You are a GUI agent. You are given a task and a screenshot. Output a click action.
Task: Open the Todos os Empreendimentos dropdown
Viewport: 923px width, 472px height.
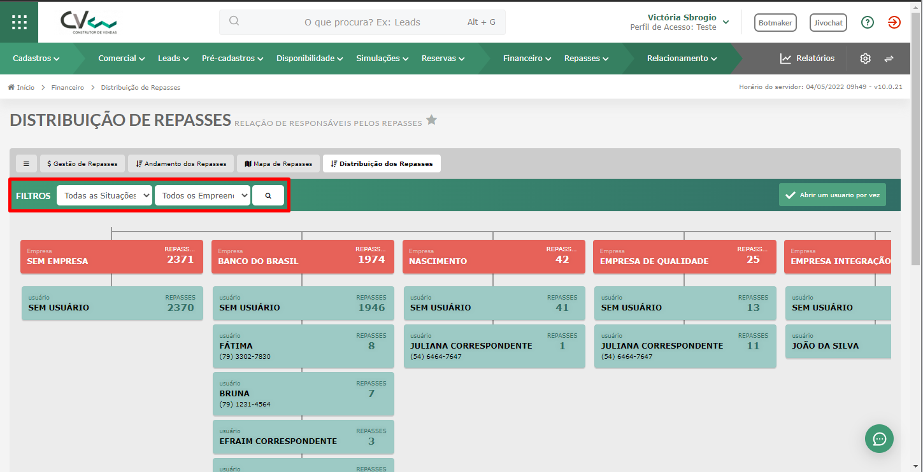[203, 195]
